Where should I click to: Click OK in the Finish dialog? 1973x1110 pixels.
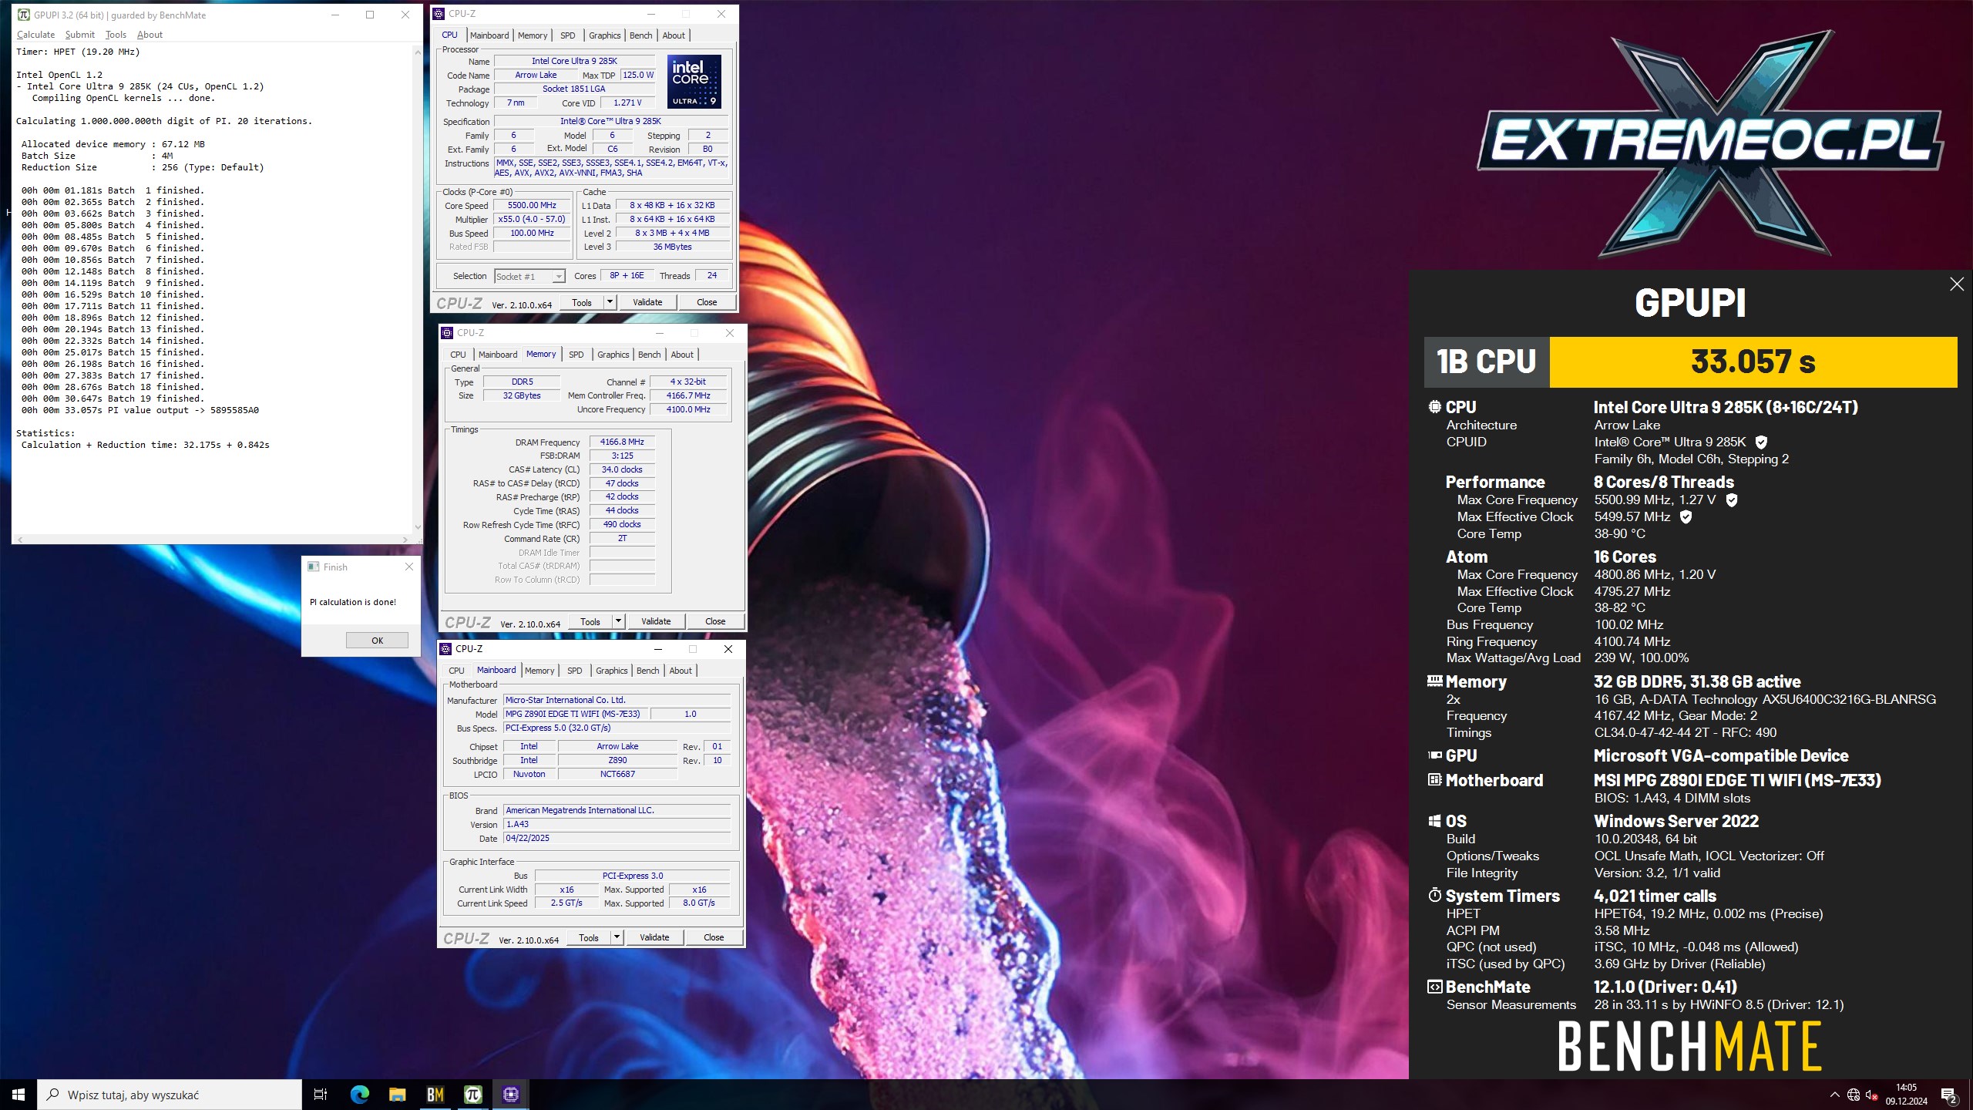377,641
